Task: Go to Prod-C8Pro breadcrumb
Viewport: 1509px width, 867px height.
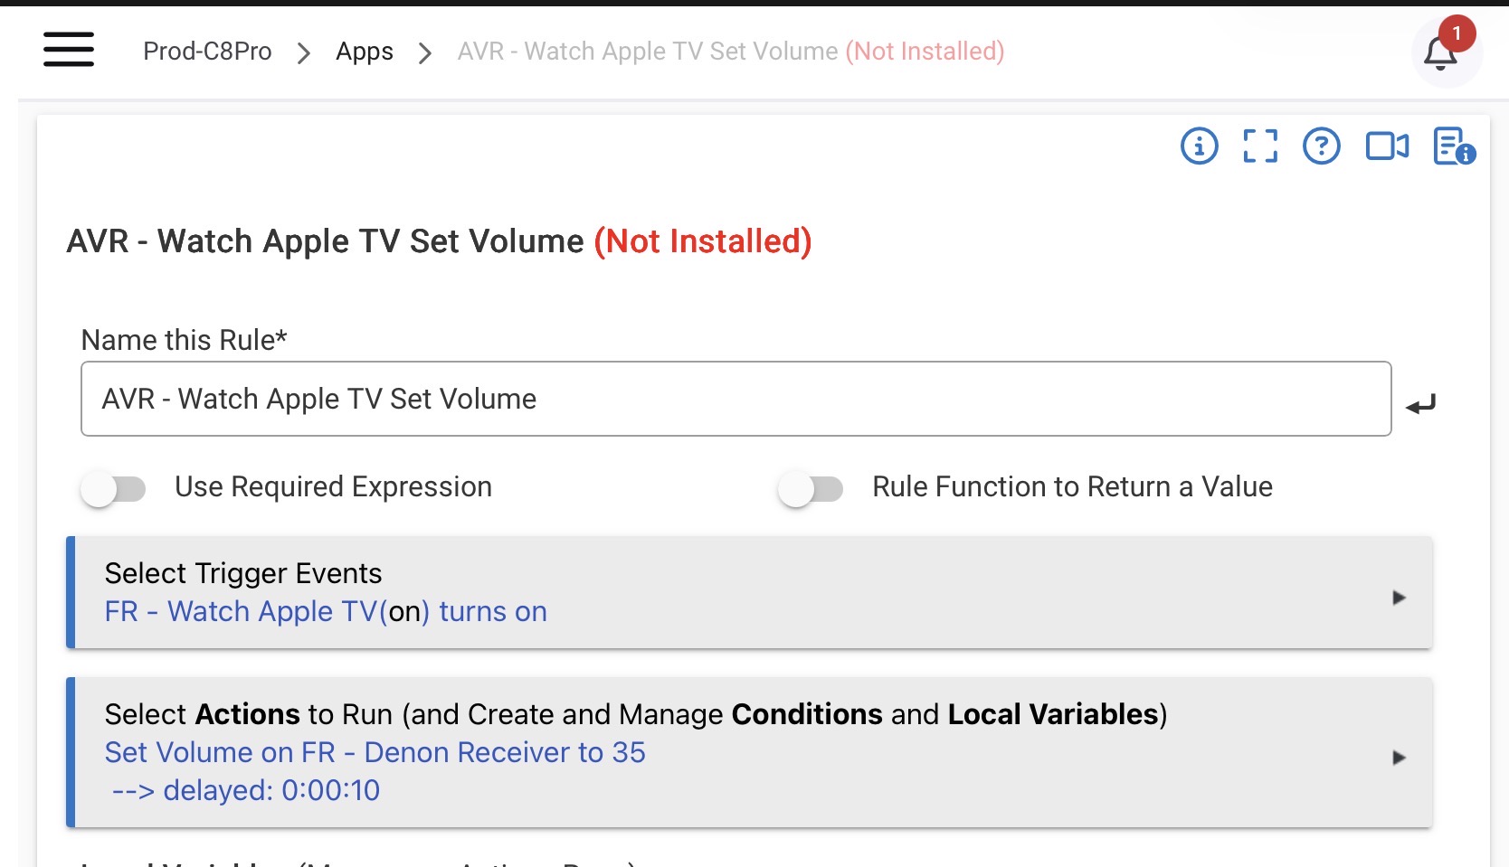Action: coord(207,52)
